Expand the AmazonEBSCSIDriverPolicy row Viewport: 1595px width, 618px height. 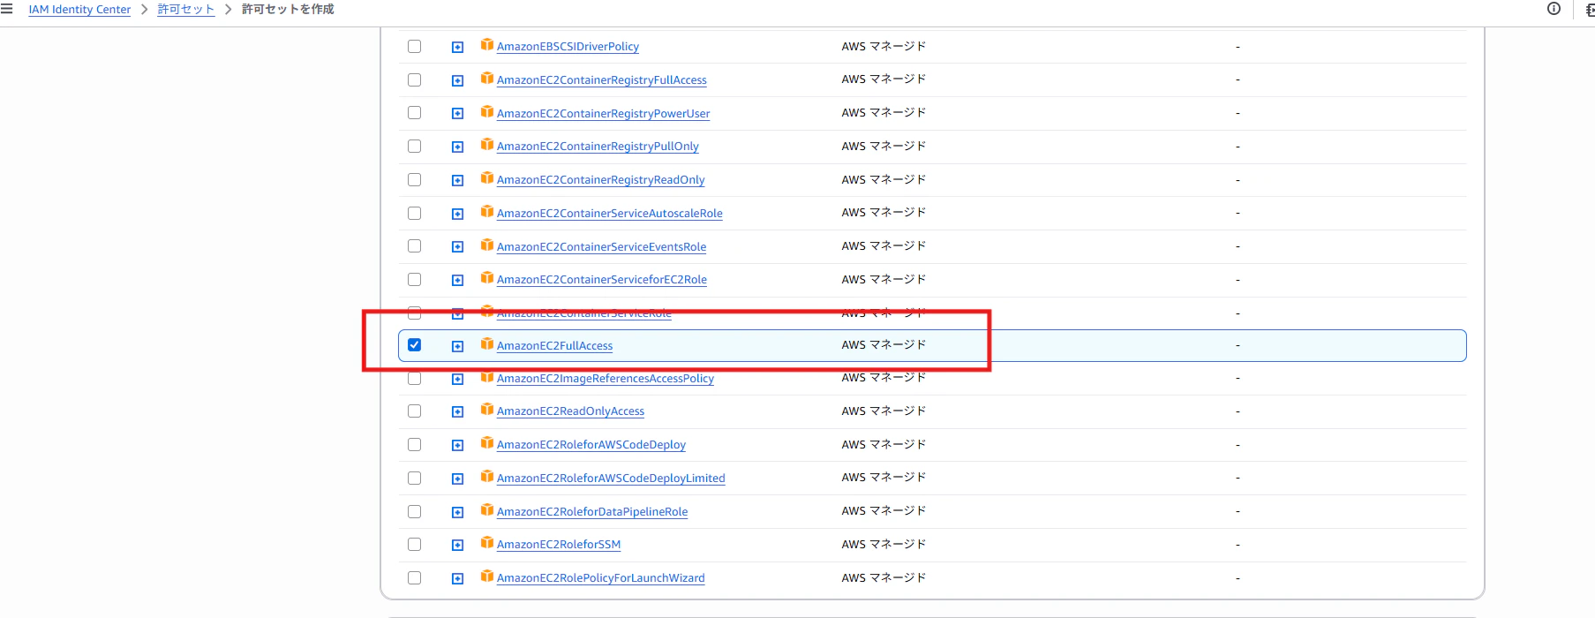(x=457, y=47)
